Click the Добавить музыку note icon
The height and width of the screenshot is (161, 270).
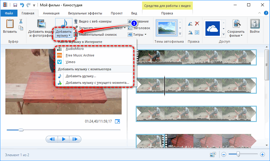pos(64,24)
